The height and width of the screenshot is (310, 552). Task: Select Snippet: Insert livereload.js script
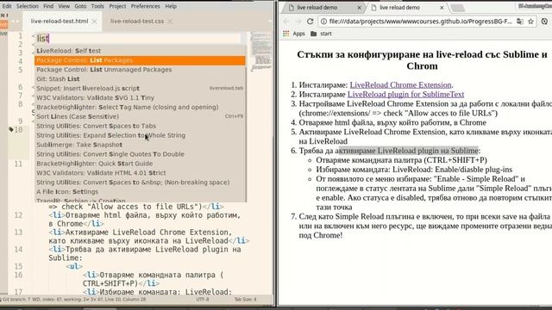[x=140, y=88]
